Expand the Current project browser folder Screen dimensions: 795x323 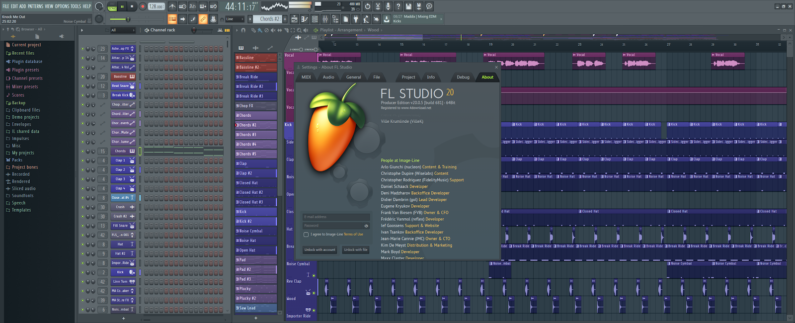click(x=26, y=45)
